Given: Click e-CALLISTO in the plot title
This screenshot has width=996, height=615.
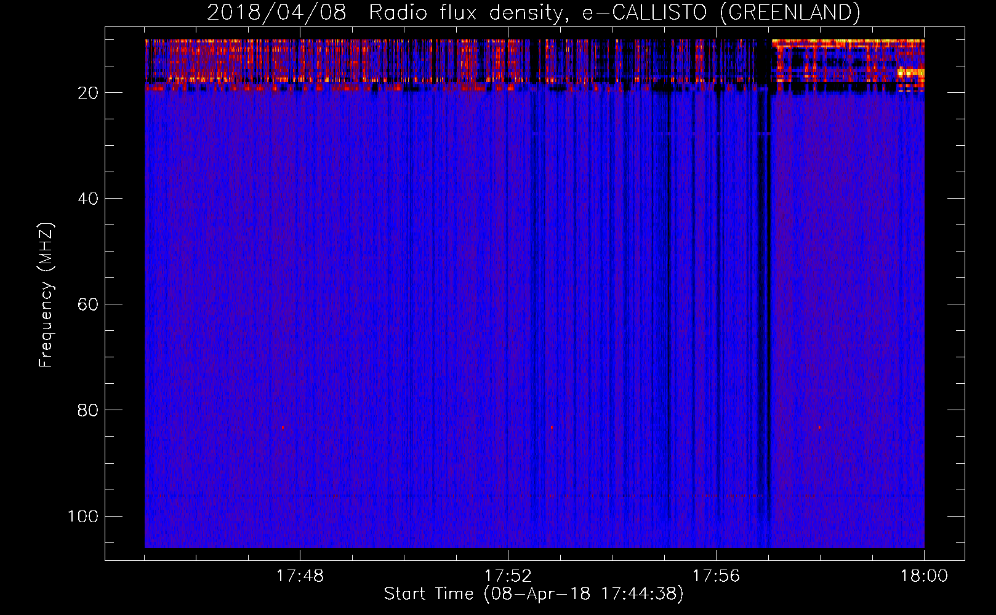Looking at the screenshot, I should coord(644,12).
